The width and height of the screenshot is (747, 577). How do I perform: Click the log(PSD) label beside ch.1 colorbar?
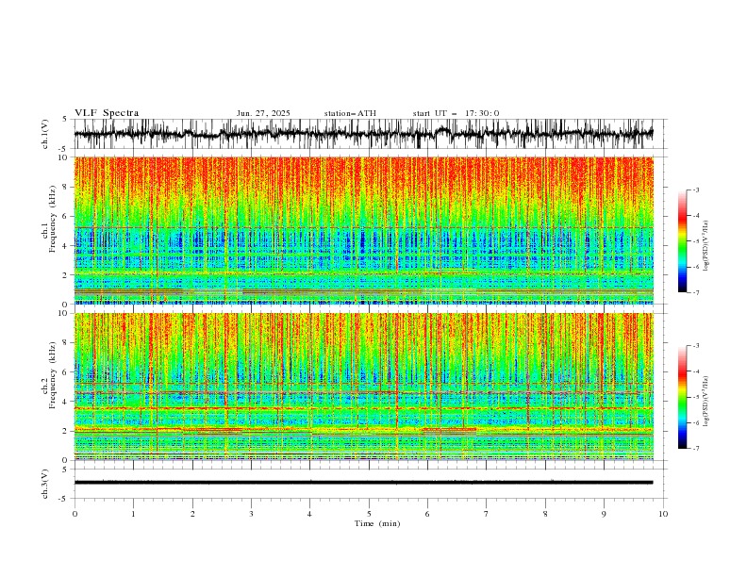706,246
